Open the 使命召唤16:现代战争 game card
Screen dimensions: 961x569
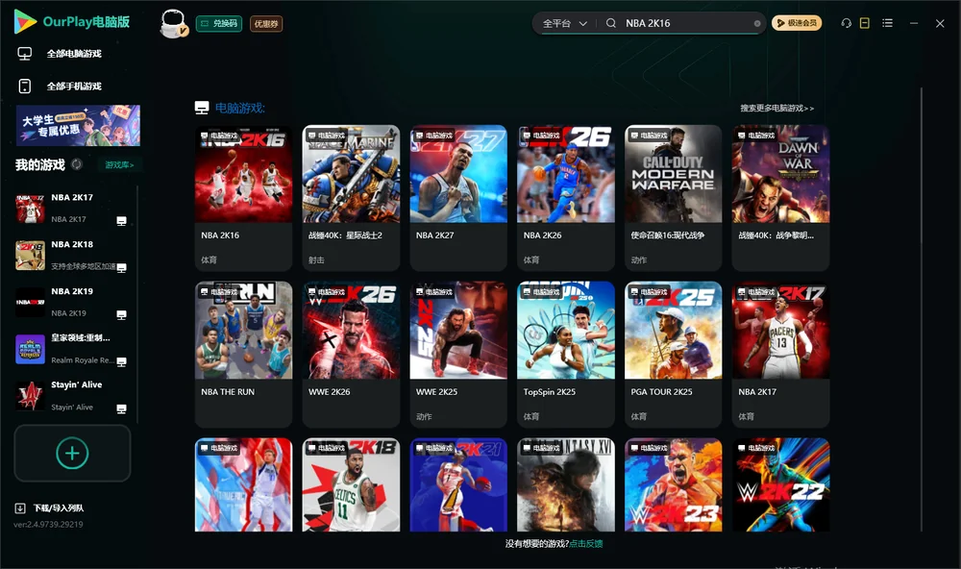point(674,198)
